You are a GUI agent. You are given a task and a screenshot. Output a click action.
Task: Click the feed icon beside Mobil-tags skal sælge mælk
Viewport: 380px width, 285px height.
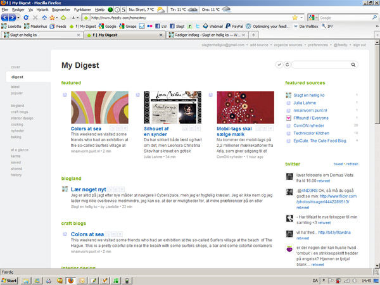point(211,95)
